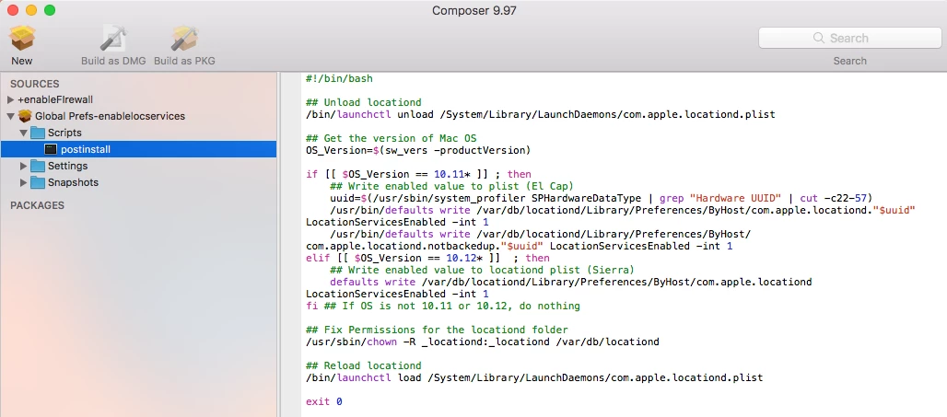This screenshot has width=947, height=417.
Task: Select the Scripts folder label
Action: [64, 133]
